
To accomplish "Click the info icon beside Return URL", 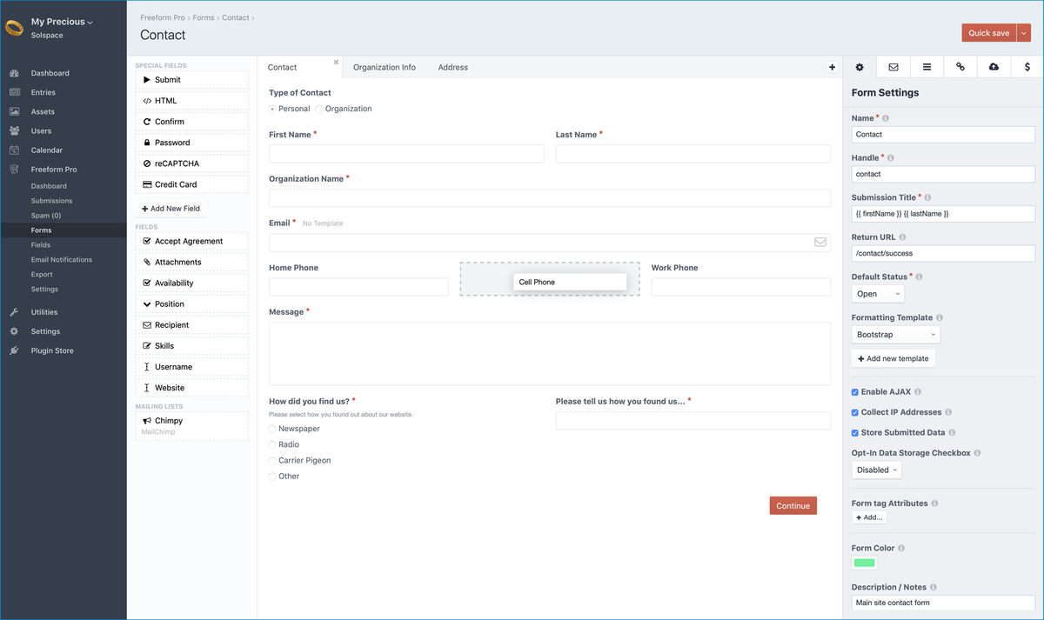I will point(902,237).
